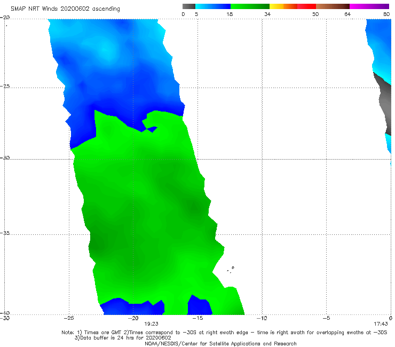This screenshot has height=347, width=395.
Task: Click the note line 'Times are GMT'
Action: tap(103, 333)
